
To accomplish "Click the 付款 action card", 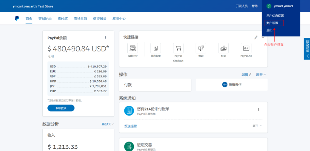I will (155, 85).
